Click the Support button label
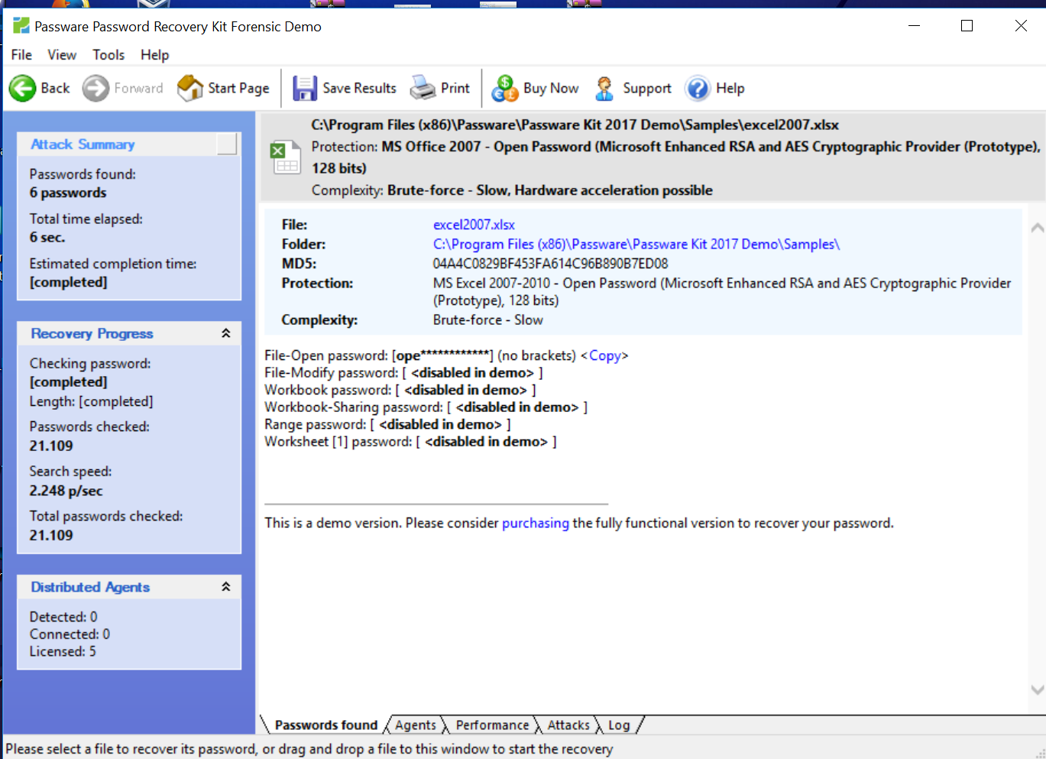This screenshot has width=1046, height=759. (647, 89)
